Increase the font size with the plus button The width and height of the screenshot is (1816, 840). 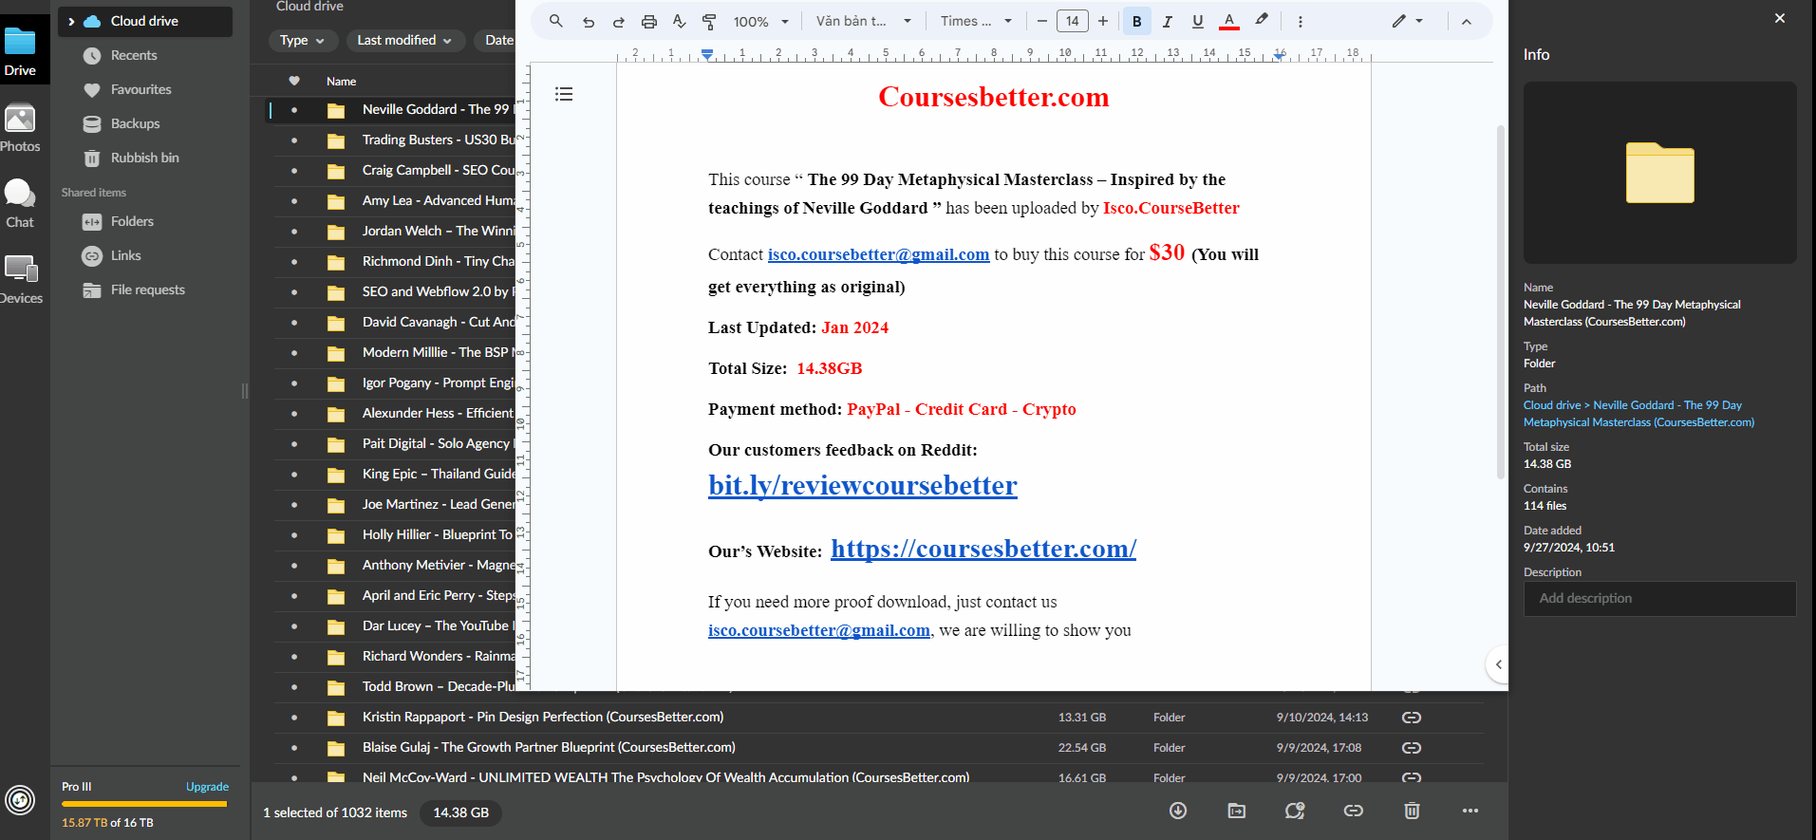1103,21
